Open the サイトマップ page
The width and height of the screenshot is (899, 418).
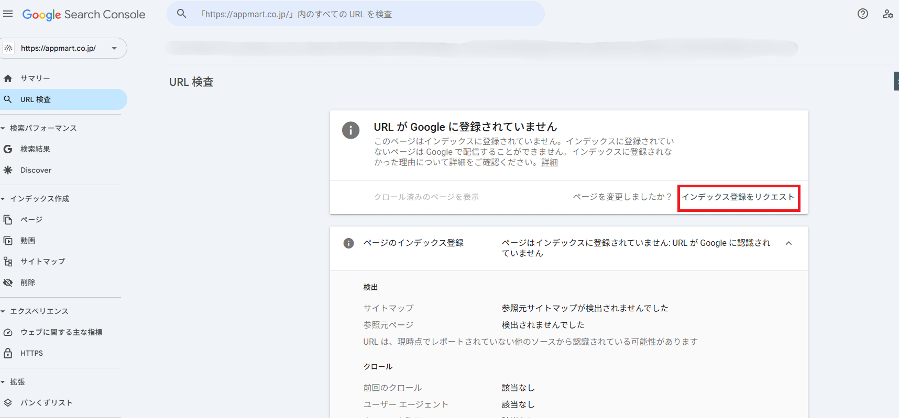coord(63,262)
